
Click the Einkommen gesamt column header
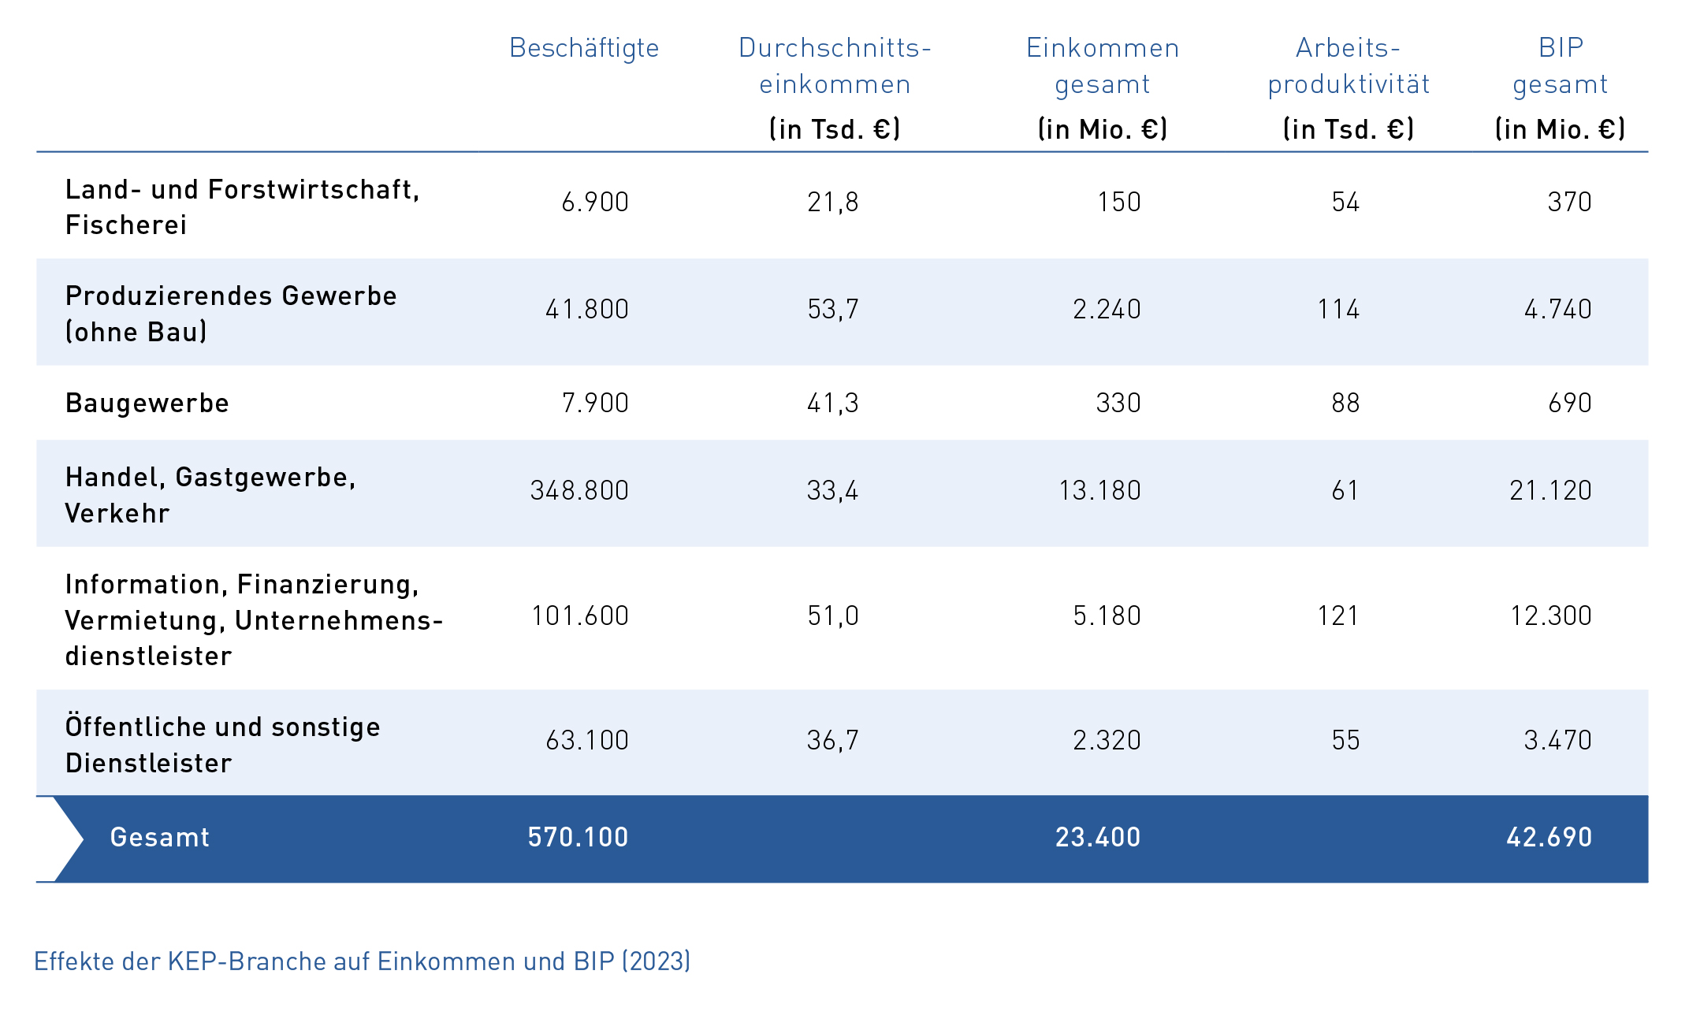click(x=1102, y=66)
